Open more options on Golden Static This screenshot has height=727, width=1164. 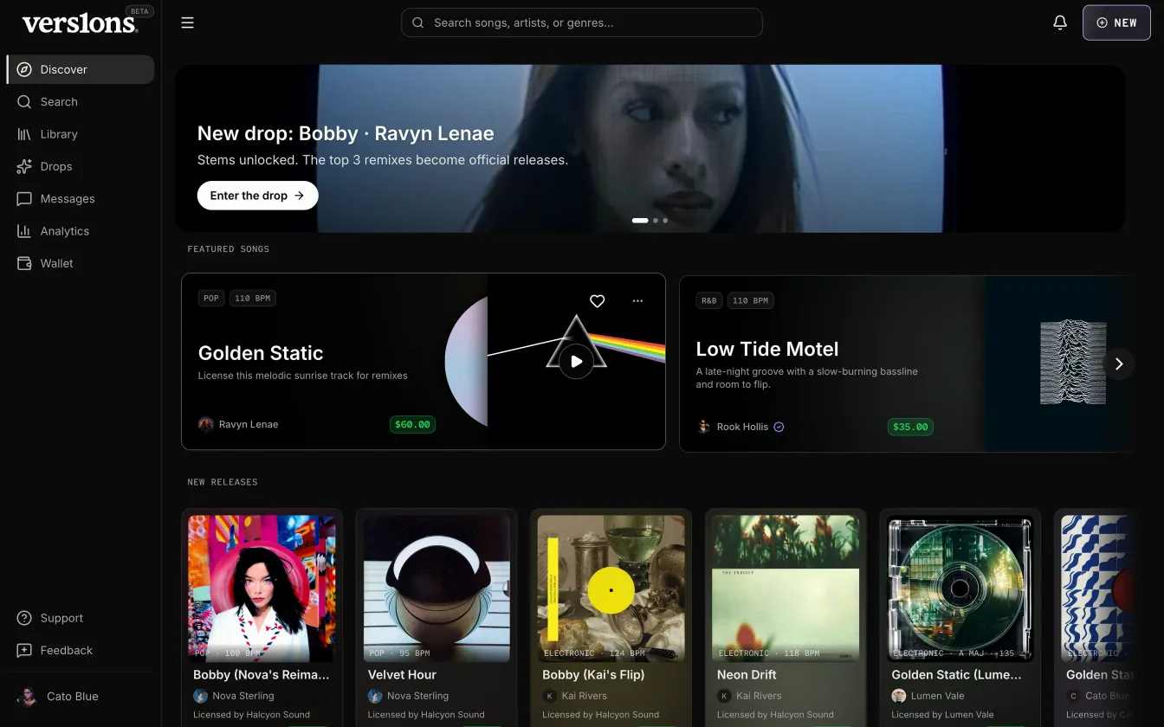tap(637, 301)
